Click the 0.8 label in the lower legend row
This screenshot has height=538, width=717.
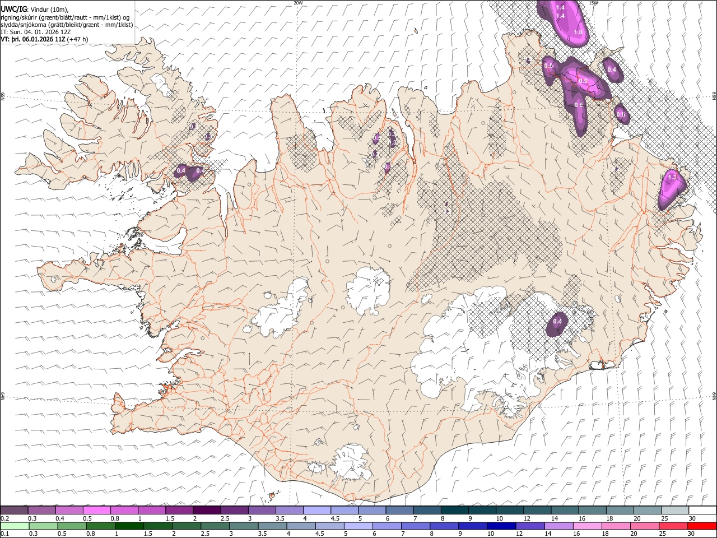90,534
